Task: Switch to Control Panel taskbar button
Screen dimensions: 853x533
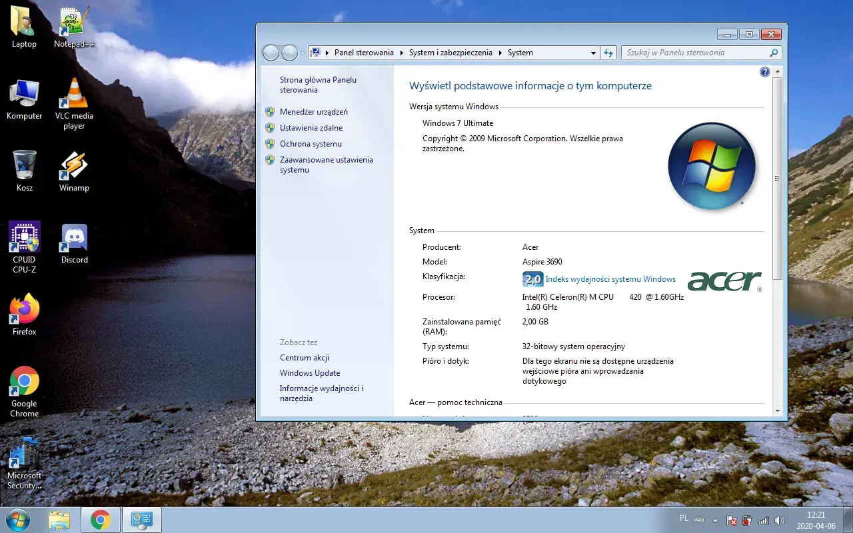Action: click(x=142, y=520)
